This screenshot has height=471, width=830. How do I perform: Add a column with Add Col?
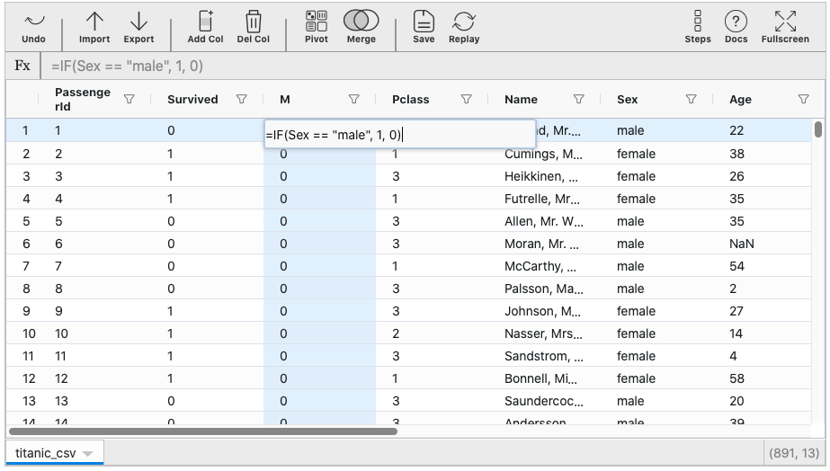point(205,26)
